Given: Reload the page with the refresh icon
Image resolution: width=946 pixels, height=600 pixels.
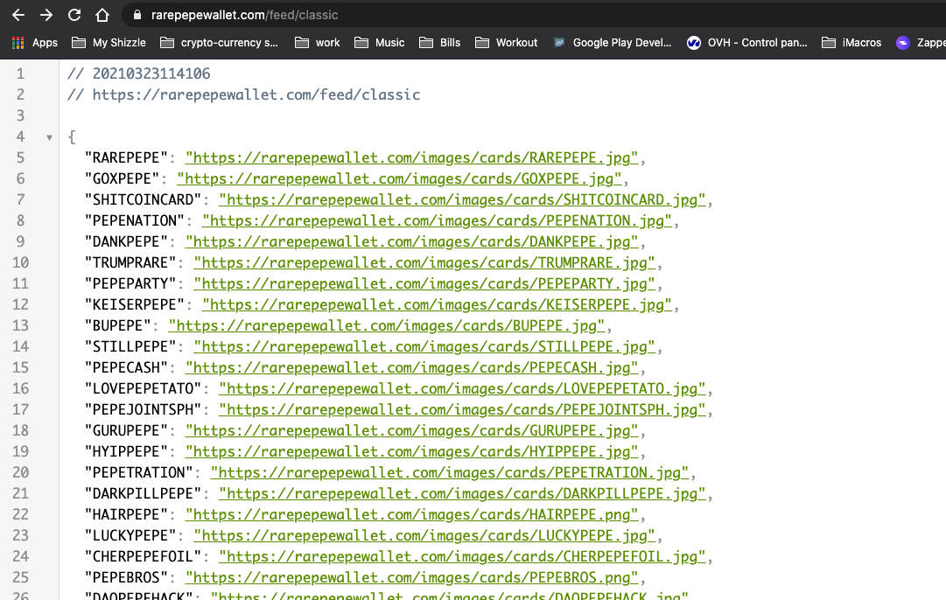Looking at the screenshot, I should (74, 15).
